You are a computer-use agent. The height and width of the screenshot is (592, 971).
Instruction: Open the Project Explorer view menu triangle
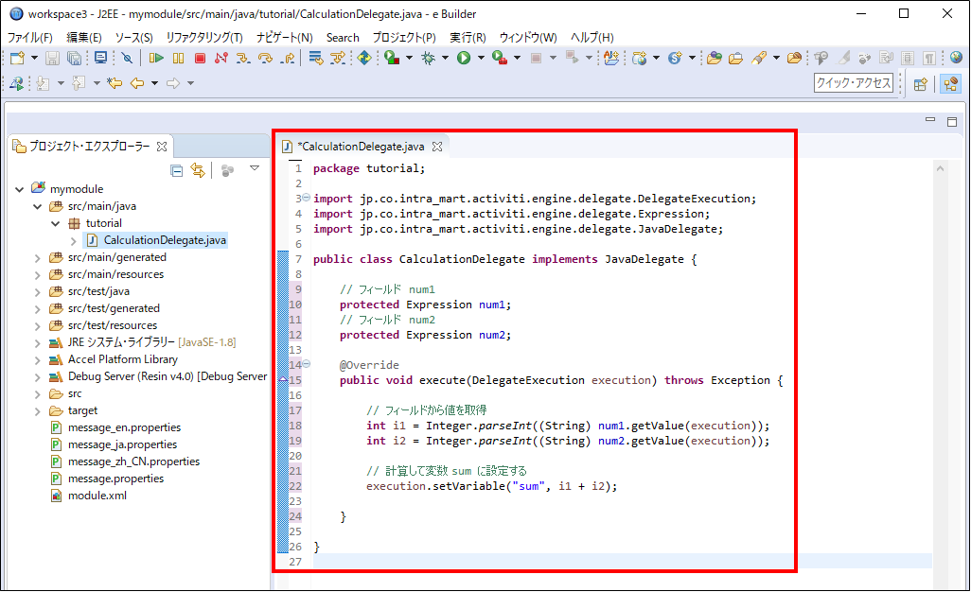click(254, 169)
